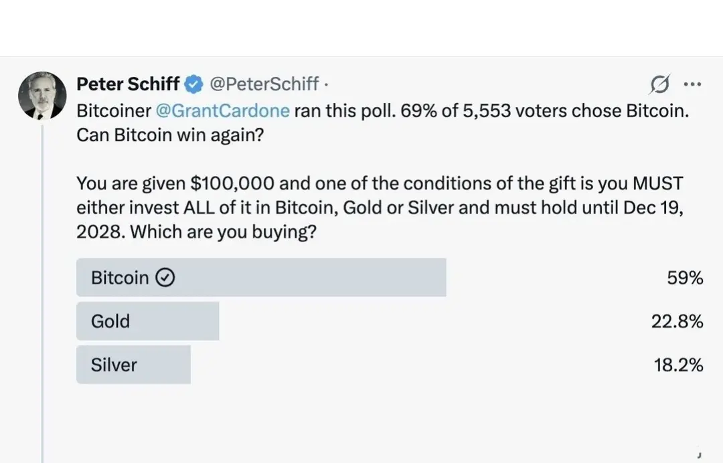Click the 22.8% Gold result

(x=677, y=321)
